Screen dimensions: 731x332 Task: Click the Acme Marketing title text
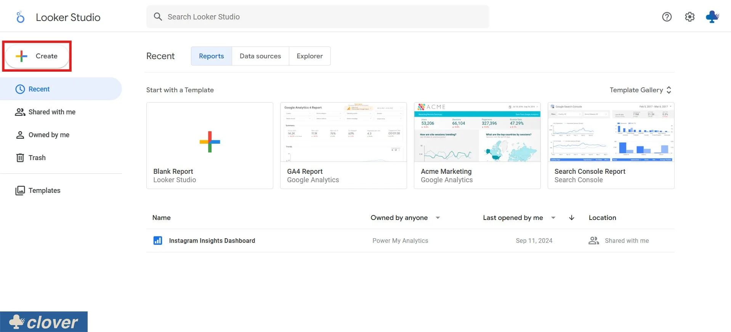pos(446,172)
